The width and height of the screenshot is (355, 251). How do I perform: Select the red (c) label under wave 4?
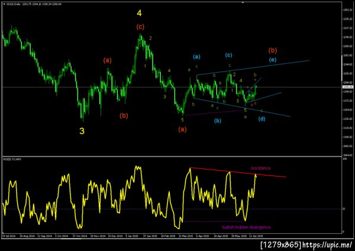coord(140,27)
